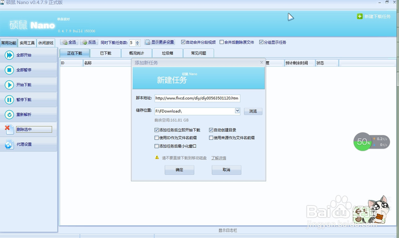Image resolution: width=399 pixels, height=238 pixels.
Task: Invert selection with 反选
Action: (x=89, y=42)
